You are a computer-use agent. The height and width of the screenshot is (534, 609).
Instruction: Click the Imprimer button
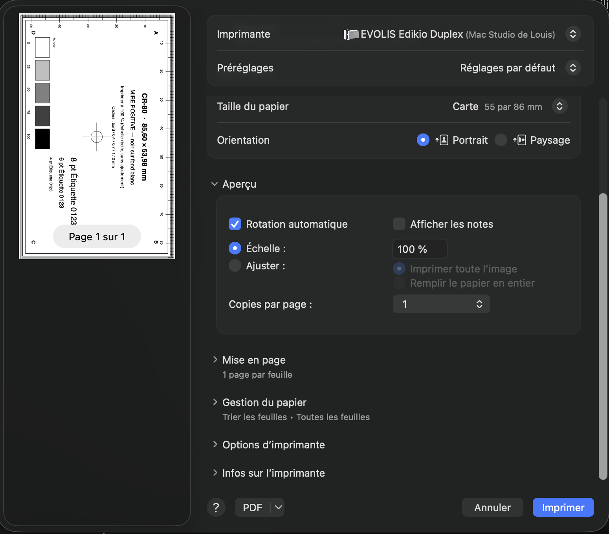563,508
